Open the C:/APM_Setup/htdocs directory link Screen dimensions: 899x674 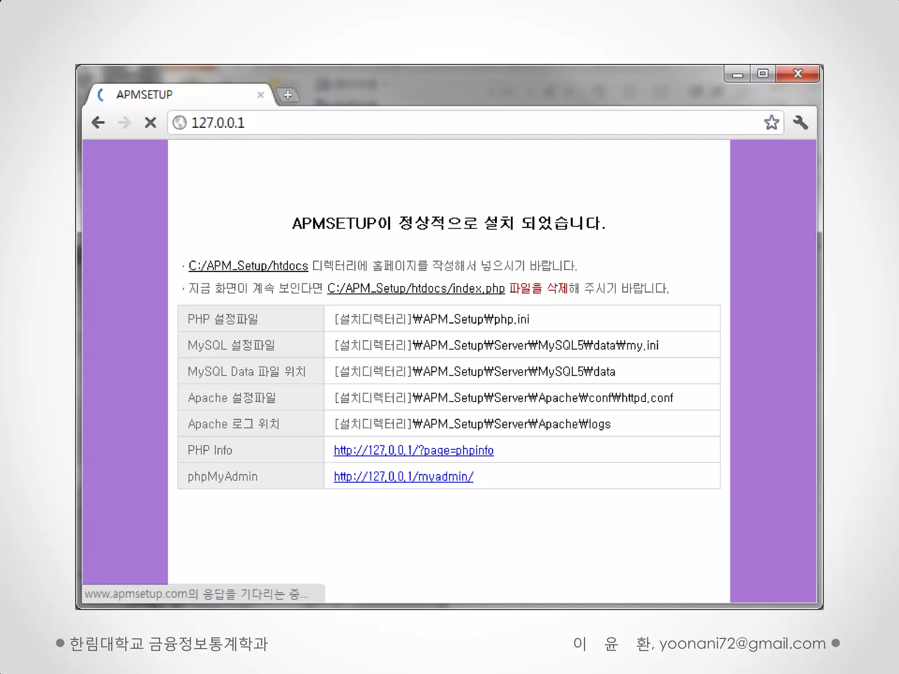point(248,266)
